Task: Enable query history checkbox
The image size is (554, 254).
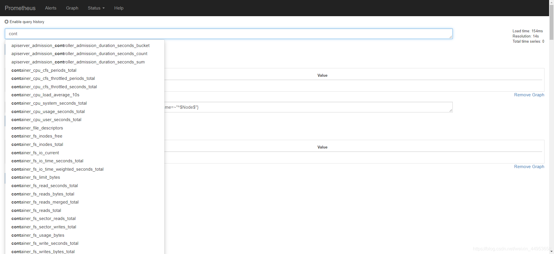Action: pos(7,22)
